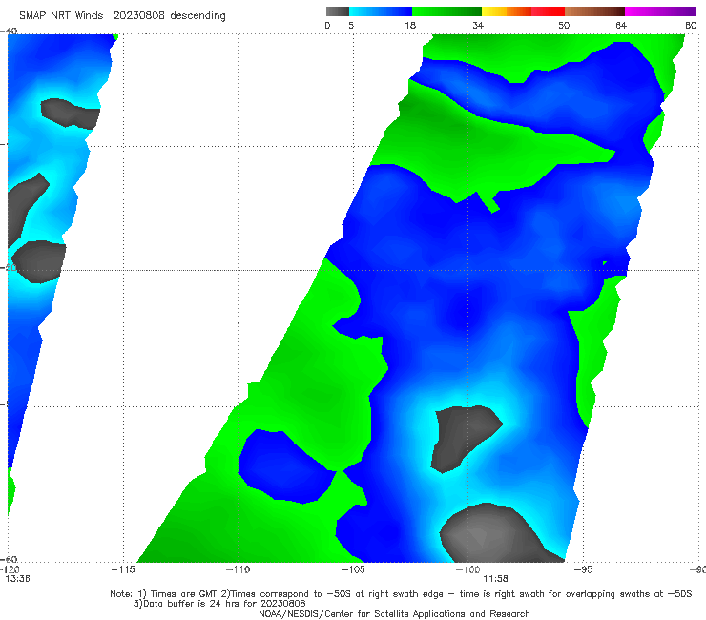Click the longitude label '-115'
Screen dimensions: 706x620
pyautogui.click(x=123, y=569)
